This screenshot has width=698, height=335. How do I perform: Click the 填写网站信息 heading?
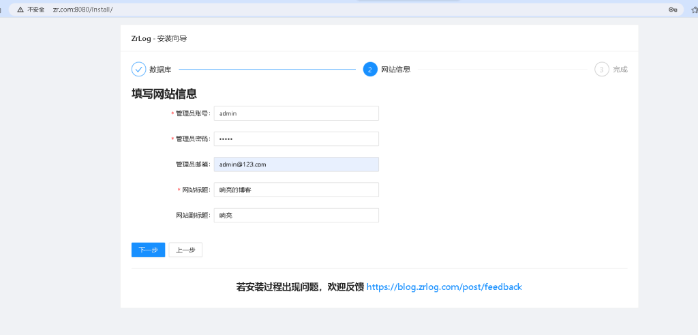pyautogui.click(x=164, y=93)
